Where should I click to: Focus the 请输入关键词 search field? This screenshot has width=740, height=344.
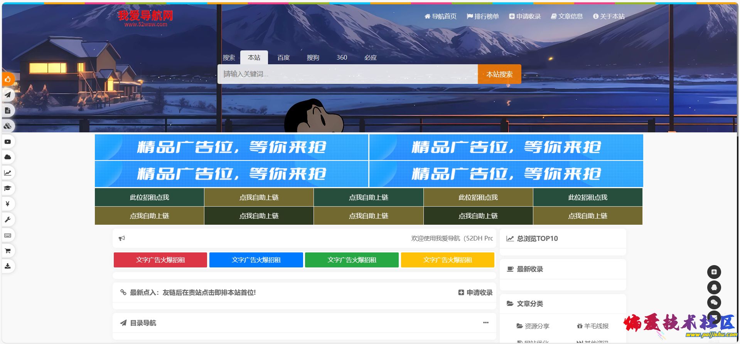click(x=347, y=74)
